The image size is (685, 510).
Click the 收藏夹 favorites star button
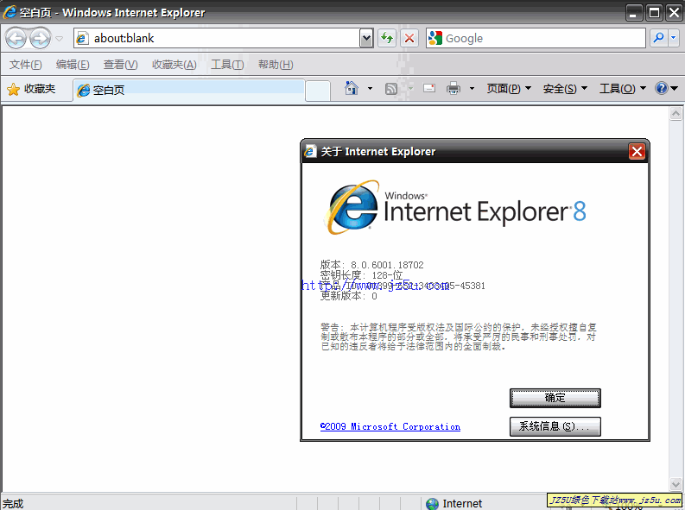pyautogui.click(x=31, y=89)
